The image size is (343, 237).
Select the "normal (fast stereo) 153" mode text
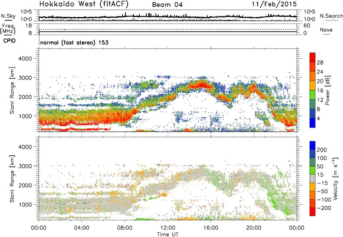click(x=74, y=42)
